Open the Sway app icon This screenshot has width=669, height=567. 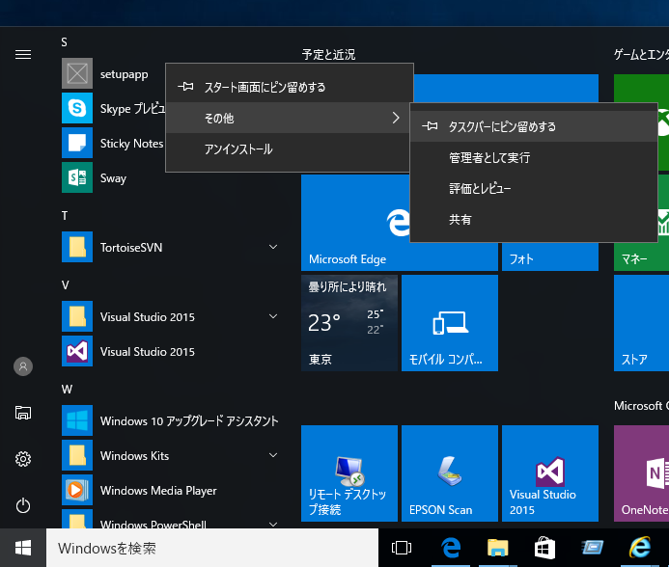coord(77,177)
